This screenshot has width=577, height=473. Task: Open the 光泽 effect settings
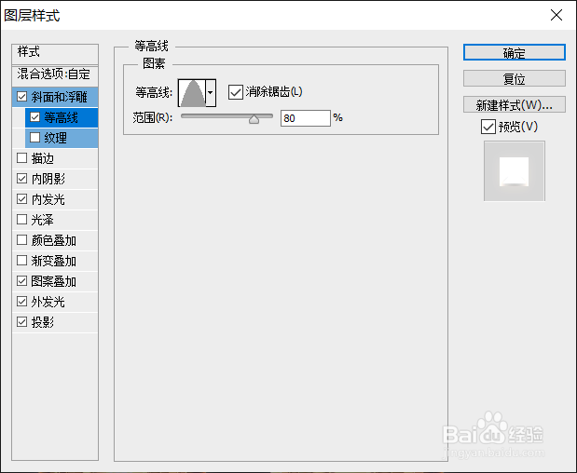click(43, 220)
